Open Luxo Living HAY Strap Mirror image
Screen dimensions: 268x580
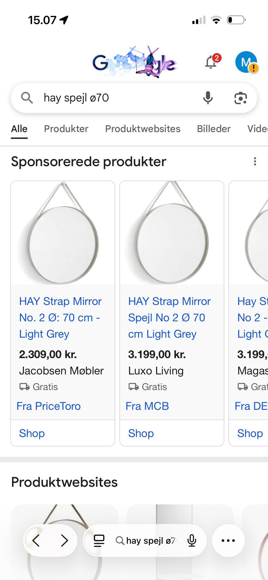pyautogui.click(x=172, y=233)
